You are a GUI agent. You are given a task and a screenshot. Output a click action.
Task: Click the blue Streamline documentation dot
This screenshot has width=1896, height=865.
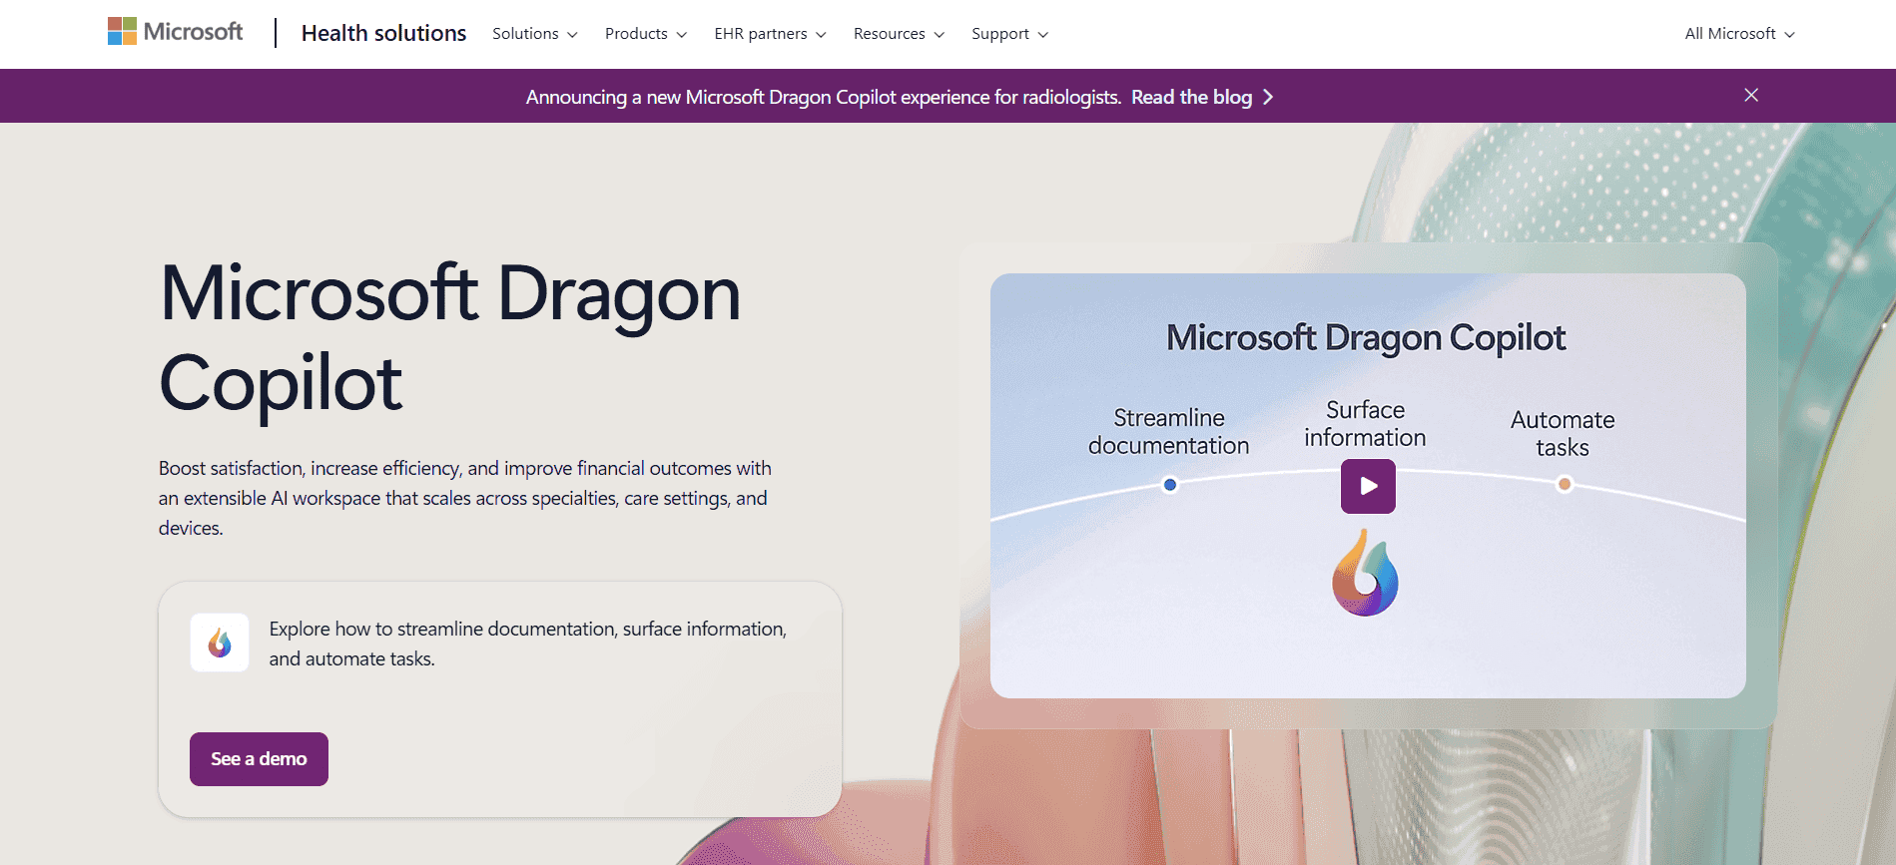point(1170,485)
